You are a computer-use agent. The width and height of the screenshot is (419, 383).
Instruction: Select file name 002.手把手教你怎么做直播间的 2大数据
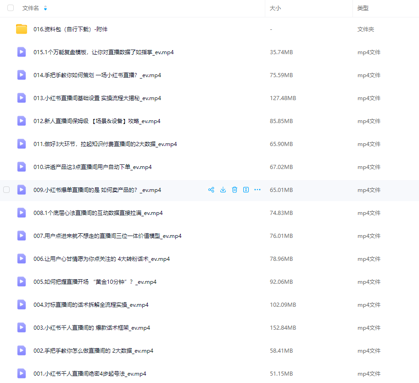[93, 351]
